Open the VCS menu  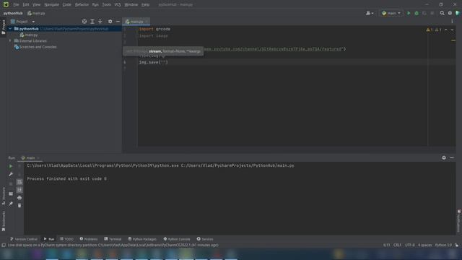point(118,5)
